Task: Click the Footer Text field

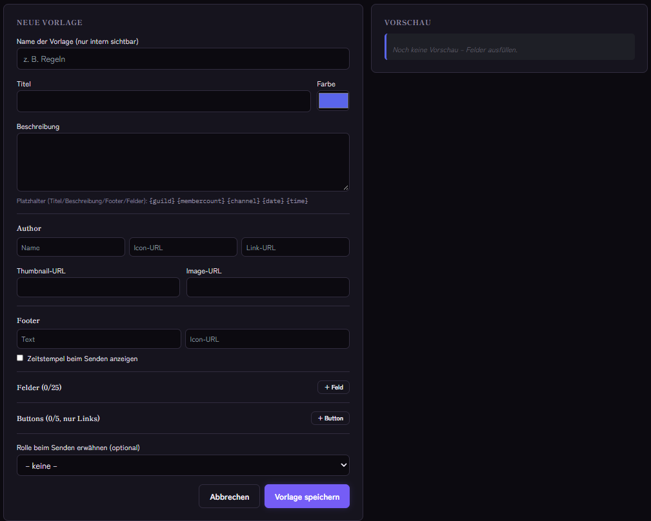Action: (99, 339)
